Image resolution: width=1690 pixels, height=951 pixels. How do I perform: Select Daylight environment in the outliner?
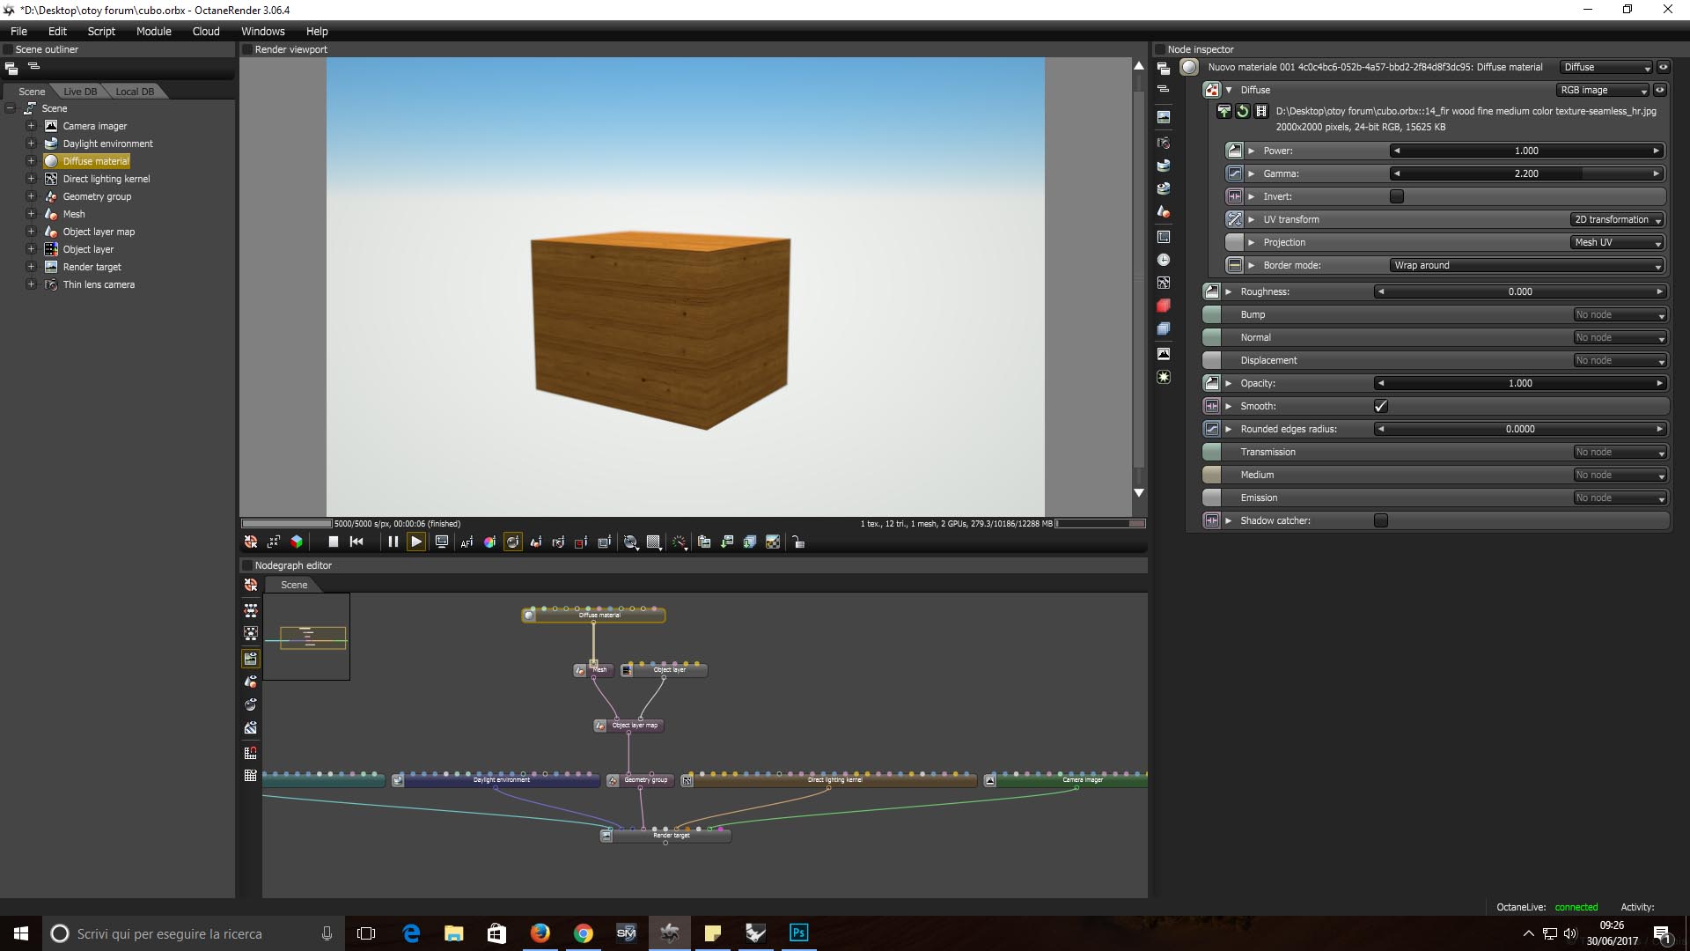pyautogui.click(x=107, y=144)
